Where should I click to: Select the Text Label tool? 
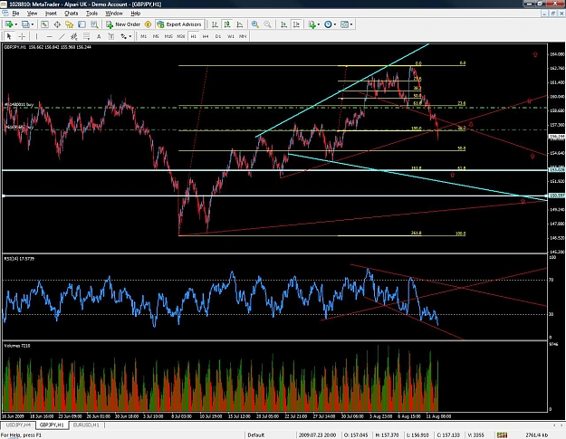111,36
